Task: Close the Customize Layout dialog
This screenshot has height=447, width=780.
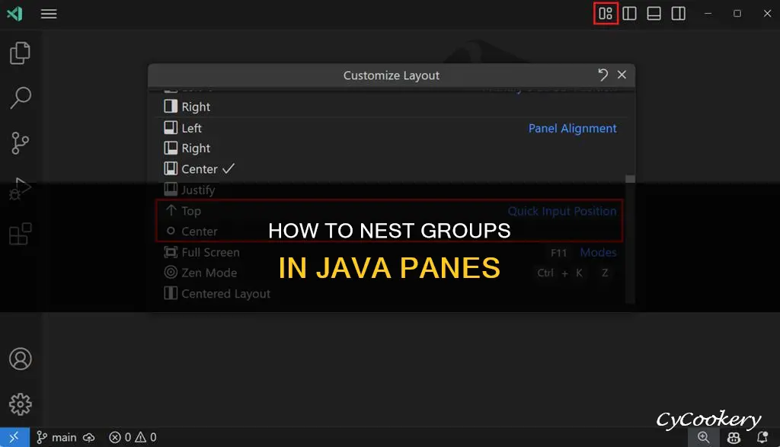Action: (622, 75)
